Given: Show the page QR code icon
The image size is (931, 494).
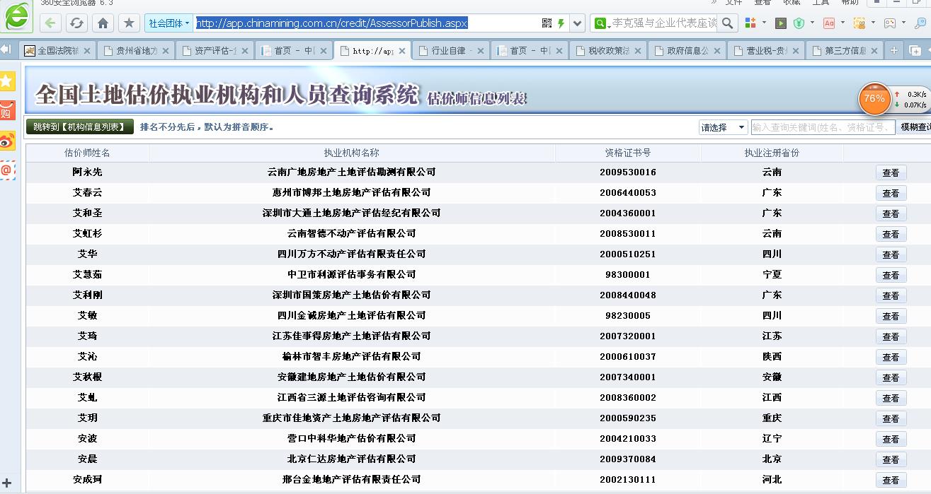Looking at the screenshot, I should tap(547, 23).
